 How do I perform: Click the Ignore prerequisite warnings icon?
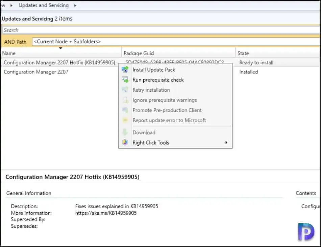(125, 100)
